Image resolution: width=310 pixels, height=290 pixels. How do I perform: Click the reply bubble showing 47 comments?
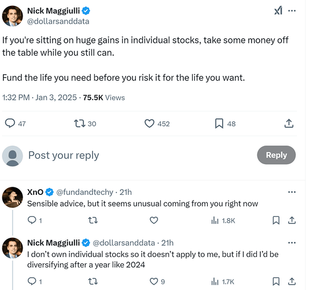[x=15, y=124]
